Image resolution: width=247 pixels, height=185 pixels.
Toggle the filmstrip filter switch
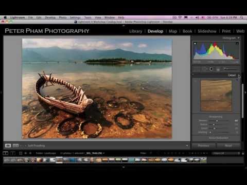[243, 153]
